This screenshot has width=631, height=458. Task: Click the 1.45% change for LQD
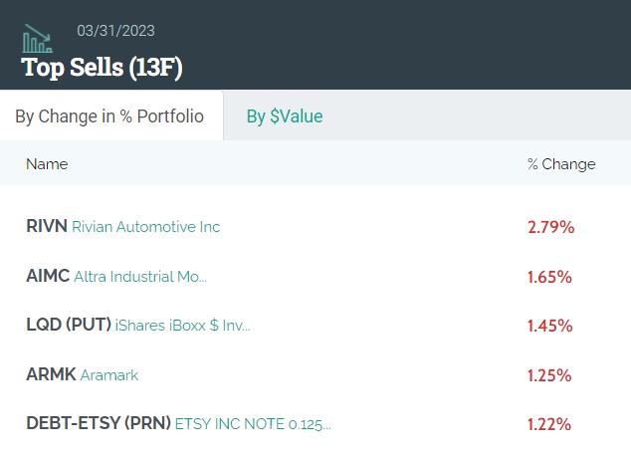point(549,326)
